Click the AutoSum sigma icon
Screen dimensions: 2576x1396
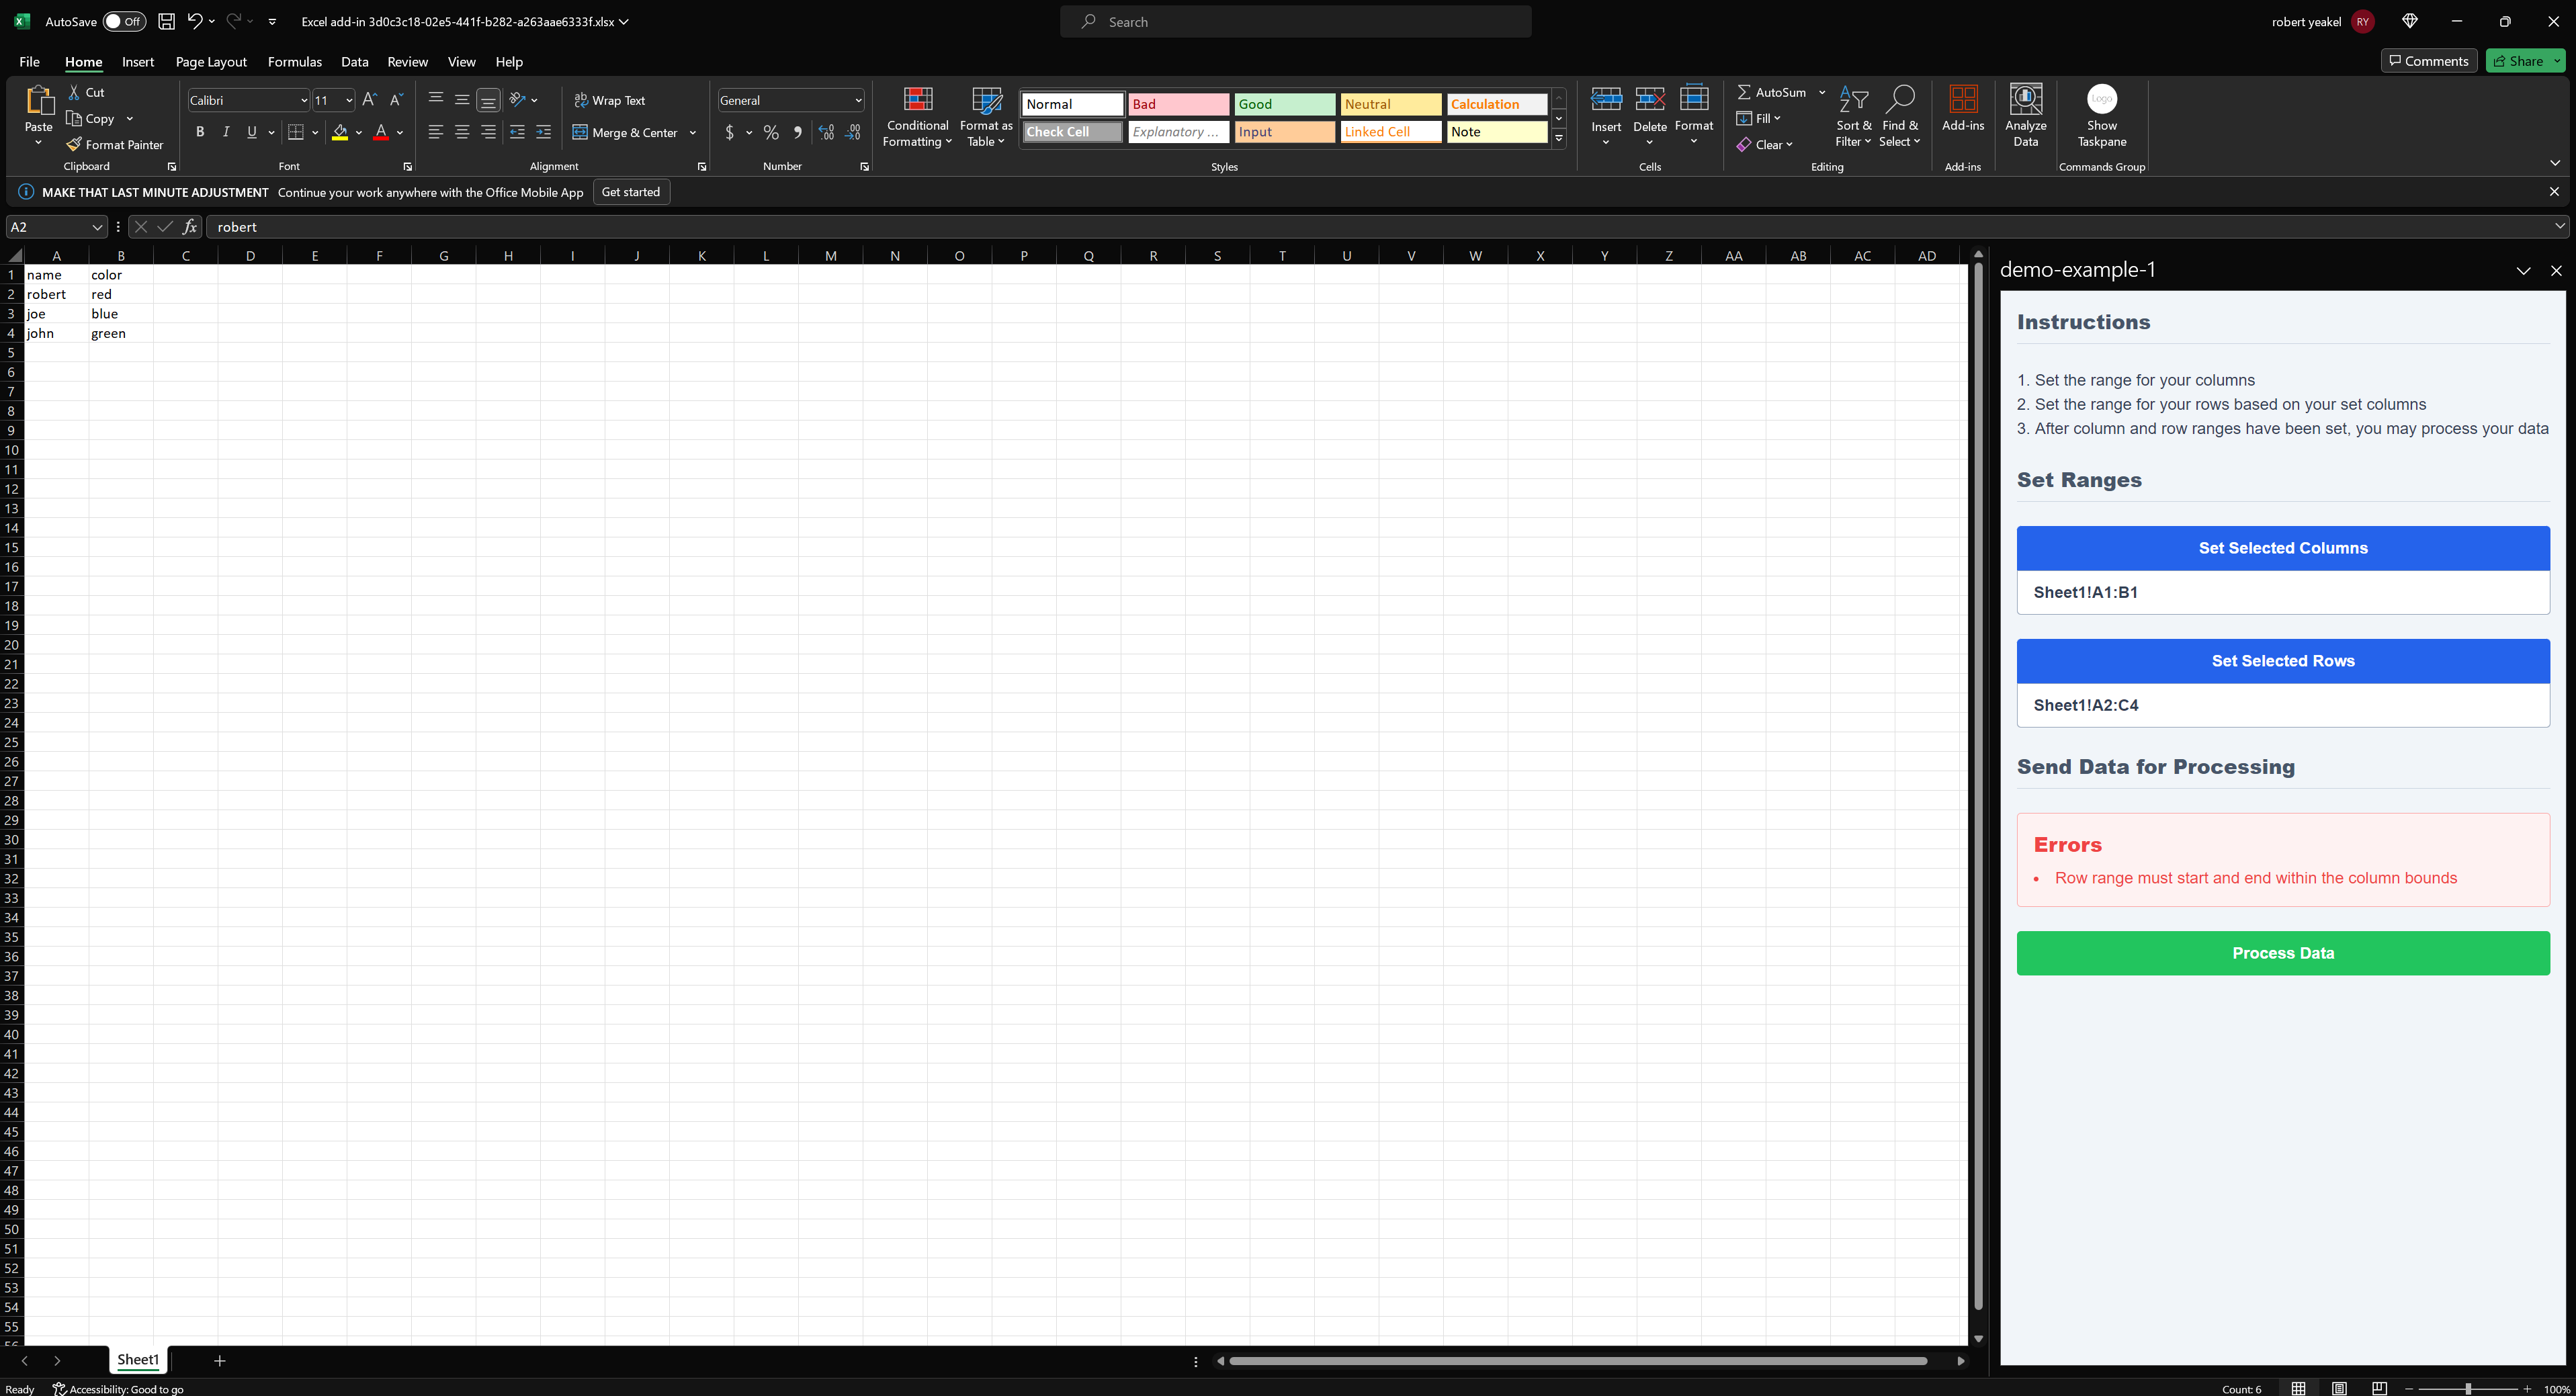click(x=1744, y=92)
